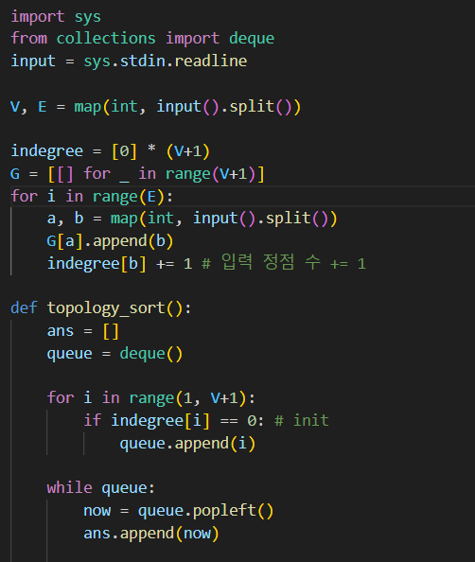The height and width of the screenshot is (562, 475).
Task: Click the '# init' comment
Action: pyautogui.click(x=302, y=420)
